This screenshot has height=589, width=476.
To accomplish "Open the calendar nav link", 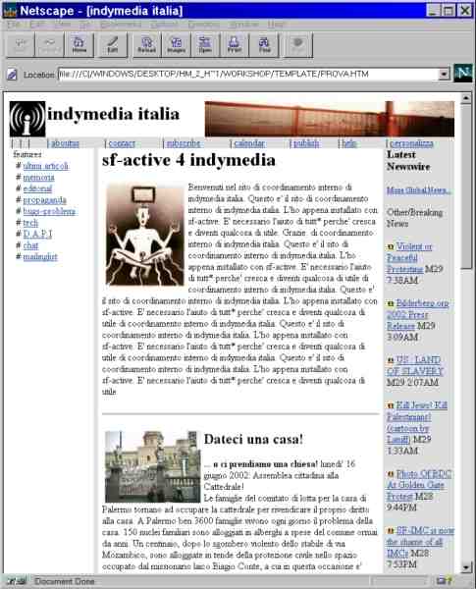I will pos(249,143).
